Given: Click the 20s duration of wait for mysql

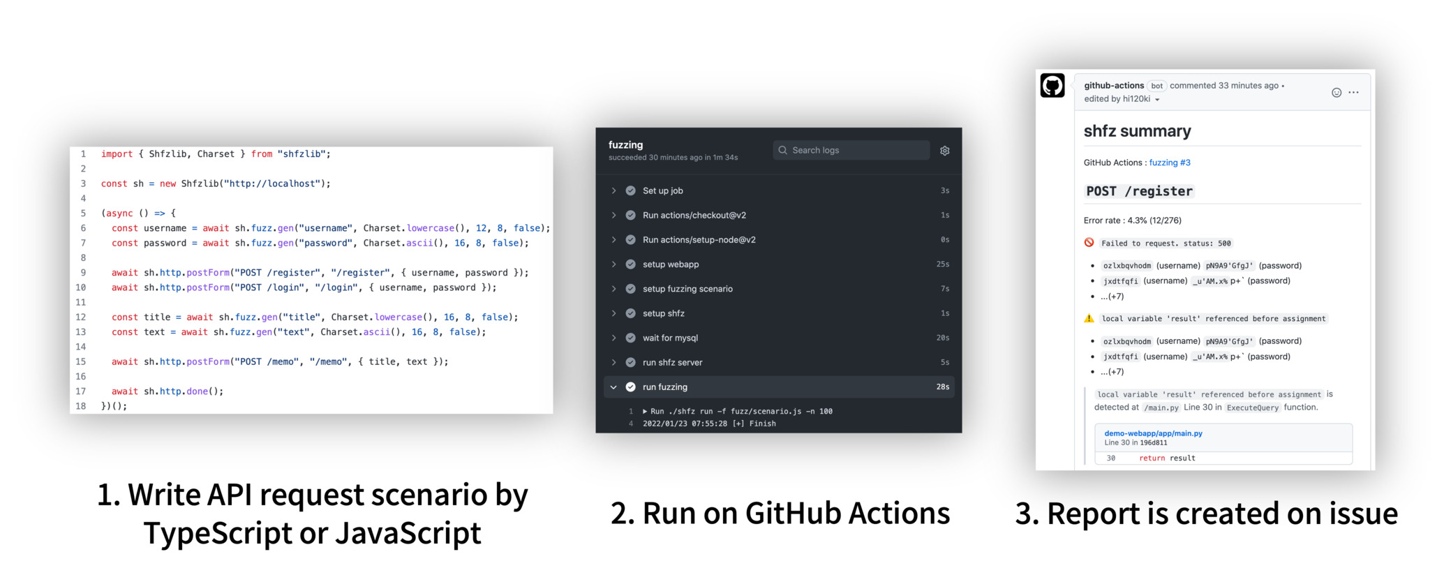Looking at the screenshot, I should pyautogui.click(x=943, y=338).
